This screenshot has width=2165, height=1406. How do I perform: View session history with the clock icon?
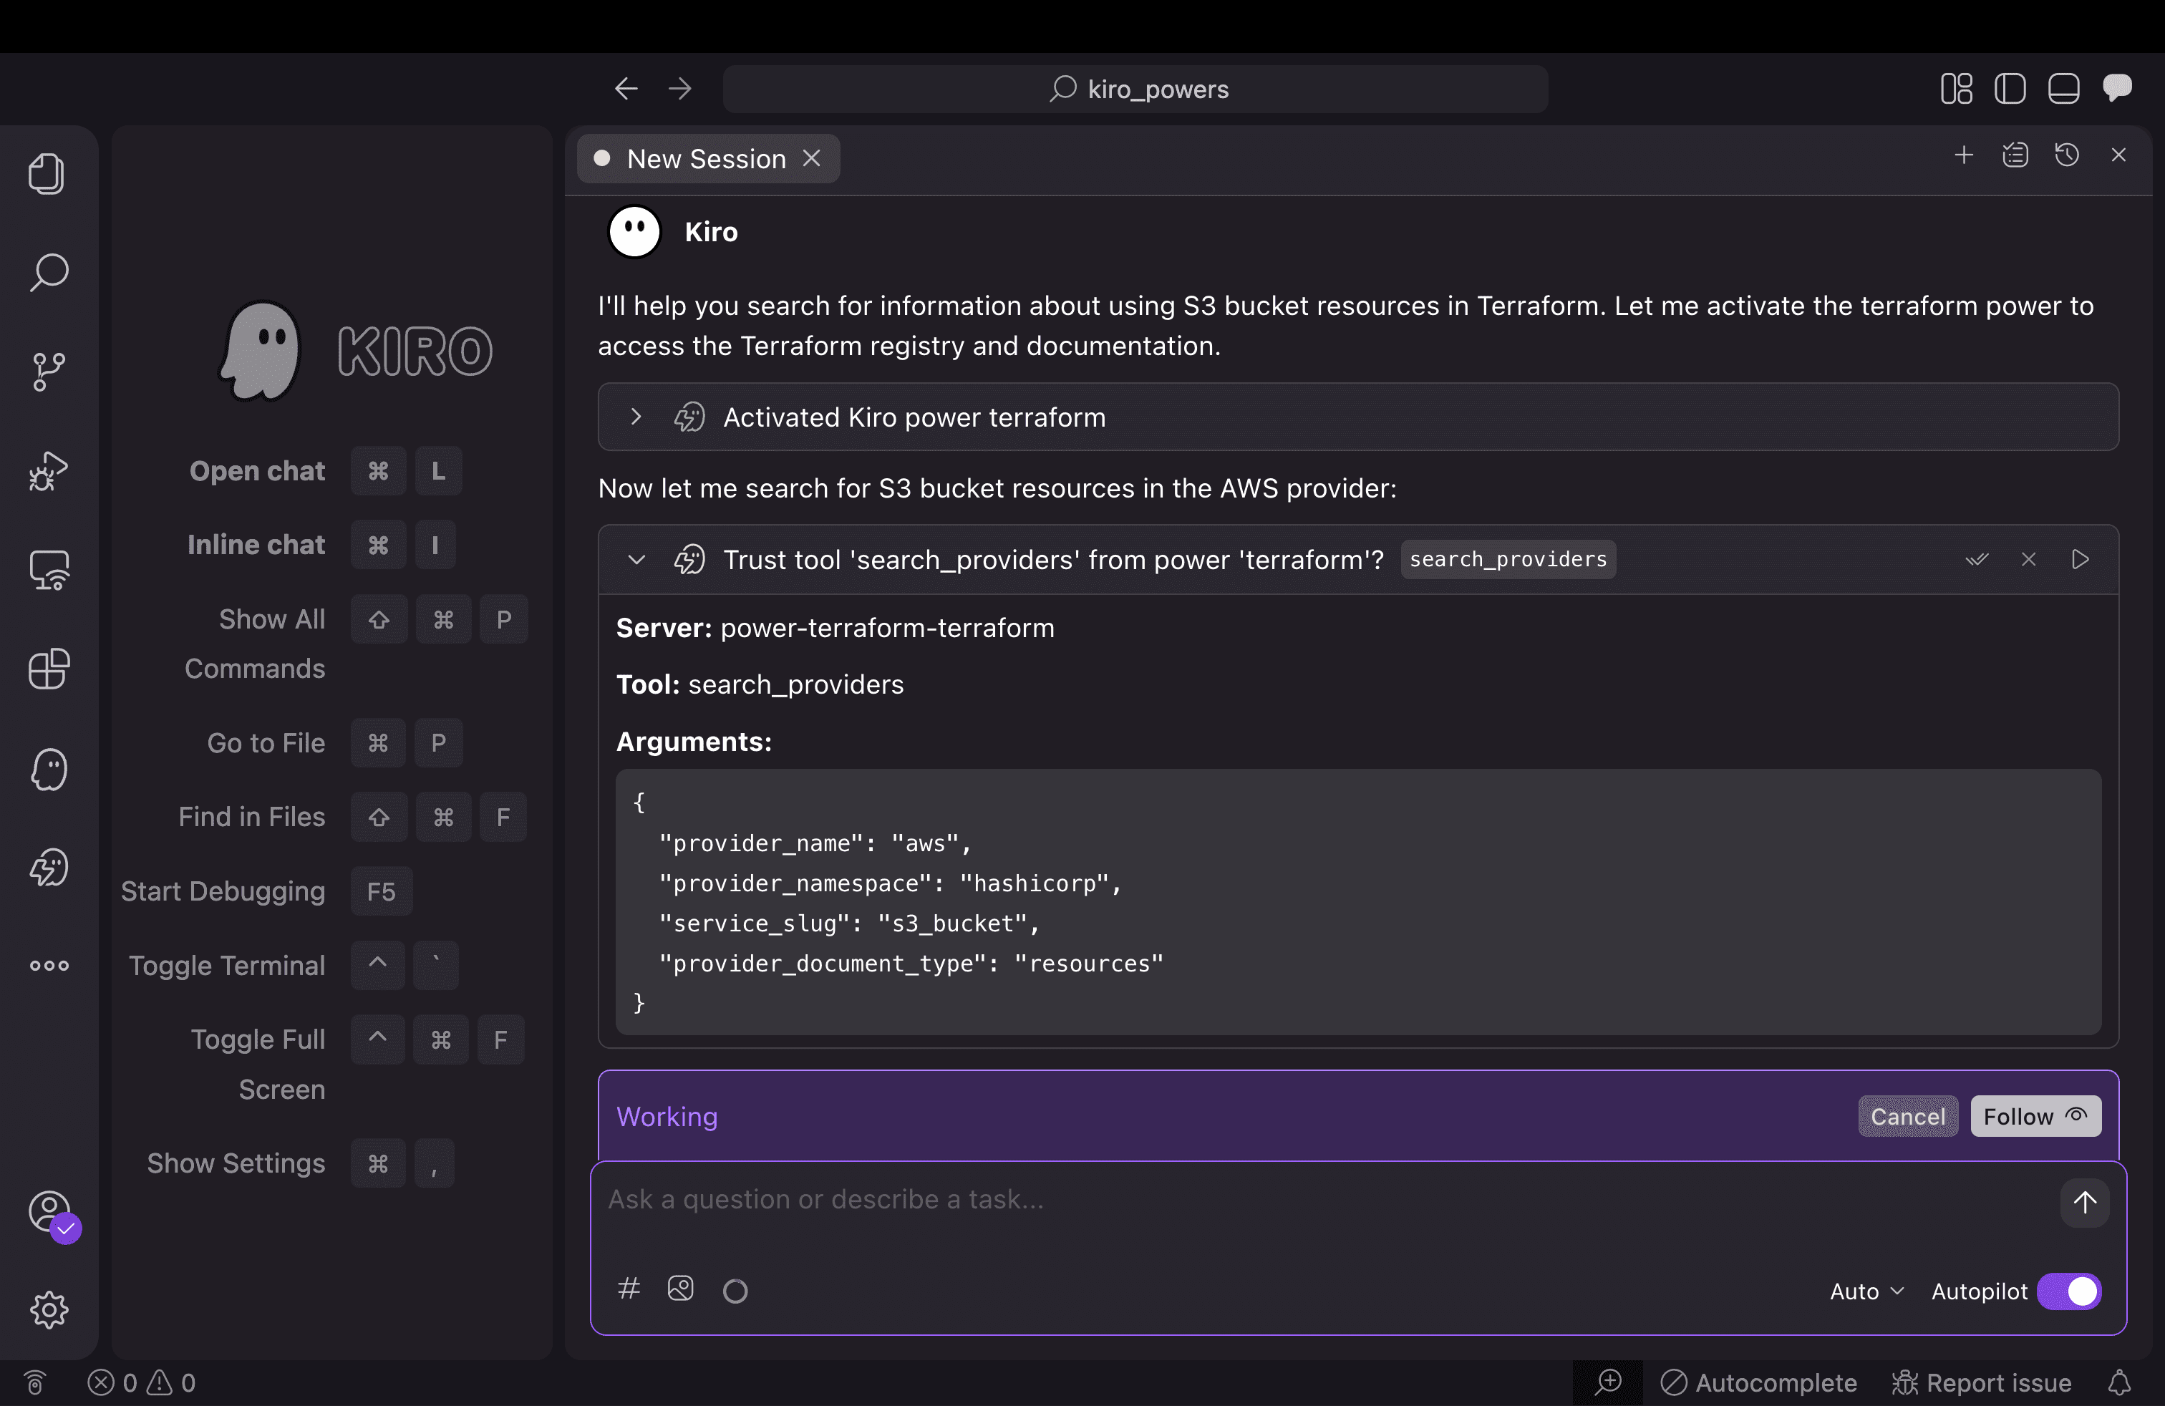tap(2068, 155)
